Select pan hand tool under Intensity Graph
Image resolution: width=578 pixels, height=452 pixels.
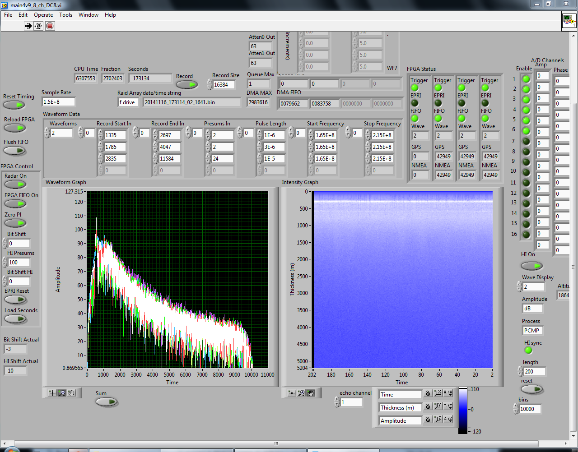pyautogui.click(x=311, y=393)
